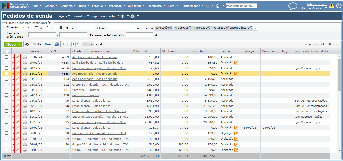Open items-per-page dropdown showing 50
The image size is (343, 161).
(88, 44)
